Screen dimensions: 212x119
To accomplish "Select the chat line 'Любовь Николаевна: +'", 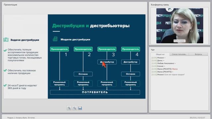I will 163,63.
